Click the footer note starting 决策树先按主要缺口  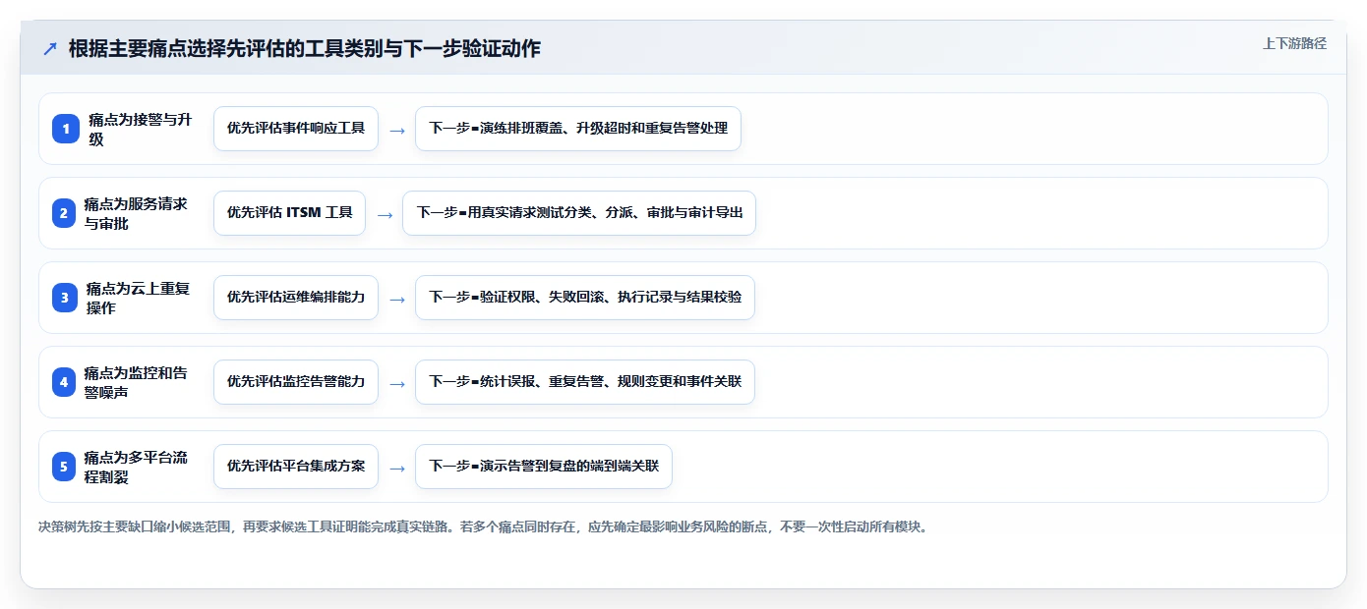[x=483, y=526]
